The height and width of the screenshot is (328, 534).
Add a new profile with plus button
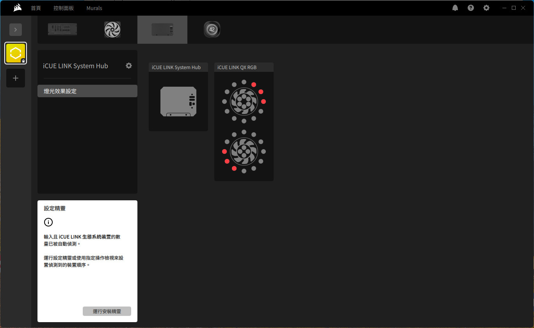click(x=16, y=78)
